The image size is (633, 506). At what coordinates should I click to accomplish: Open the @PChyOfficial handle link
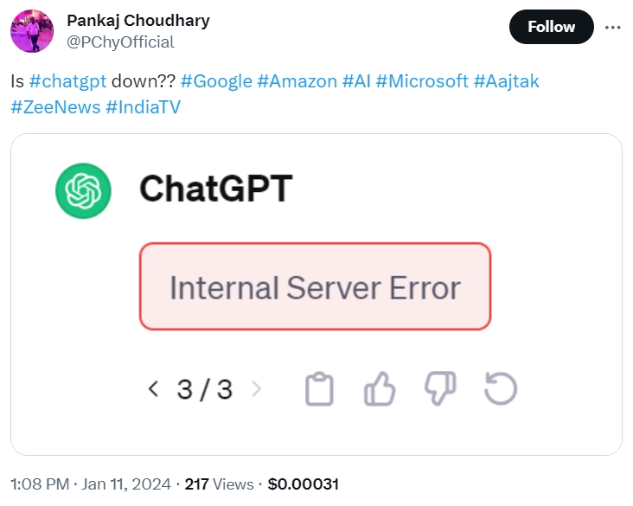(120, 42)
